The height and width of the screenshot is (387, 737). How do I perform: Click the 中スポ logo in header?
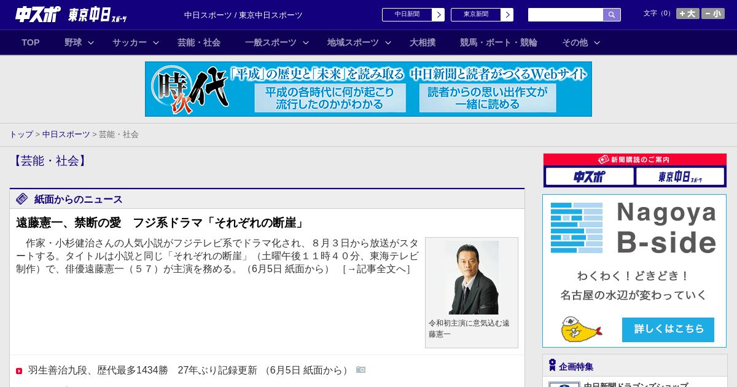point(37,14)
